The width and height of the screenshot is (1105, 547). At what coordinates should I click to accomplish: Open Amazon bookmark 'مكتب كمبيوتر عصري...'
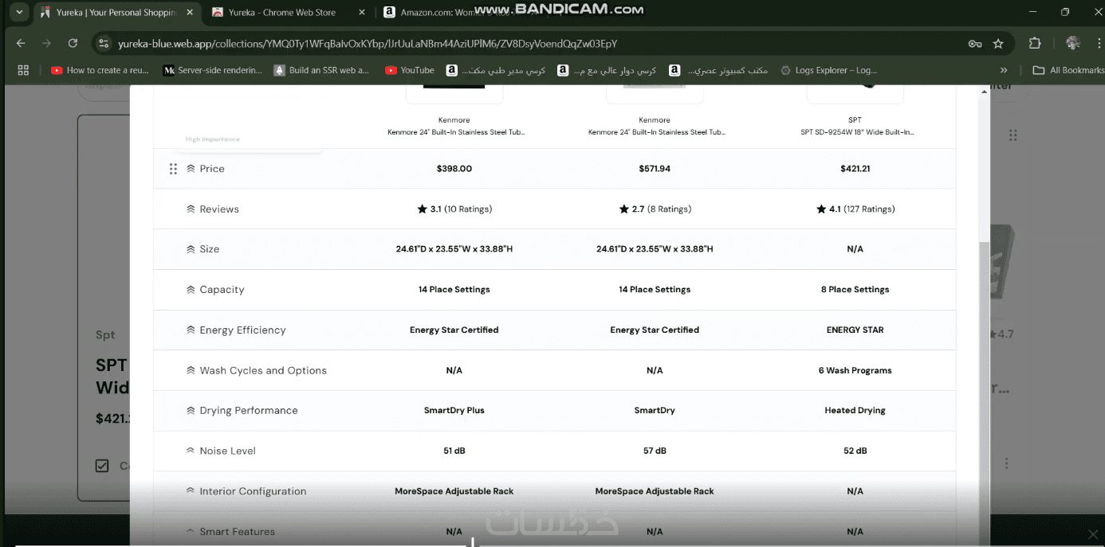click(x=719, y=70)
